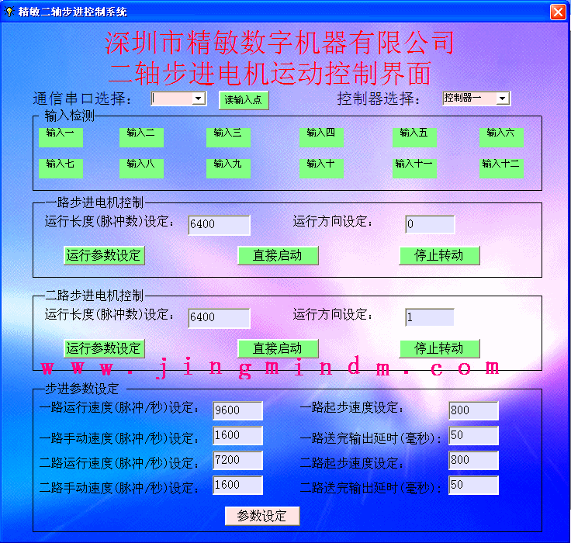Screen dimensions: 571x543
Task: Click 运行参数设定 in 二路步进电机控制
Action: [104, 348]
